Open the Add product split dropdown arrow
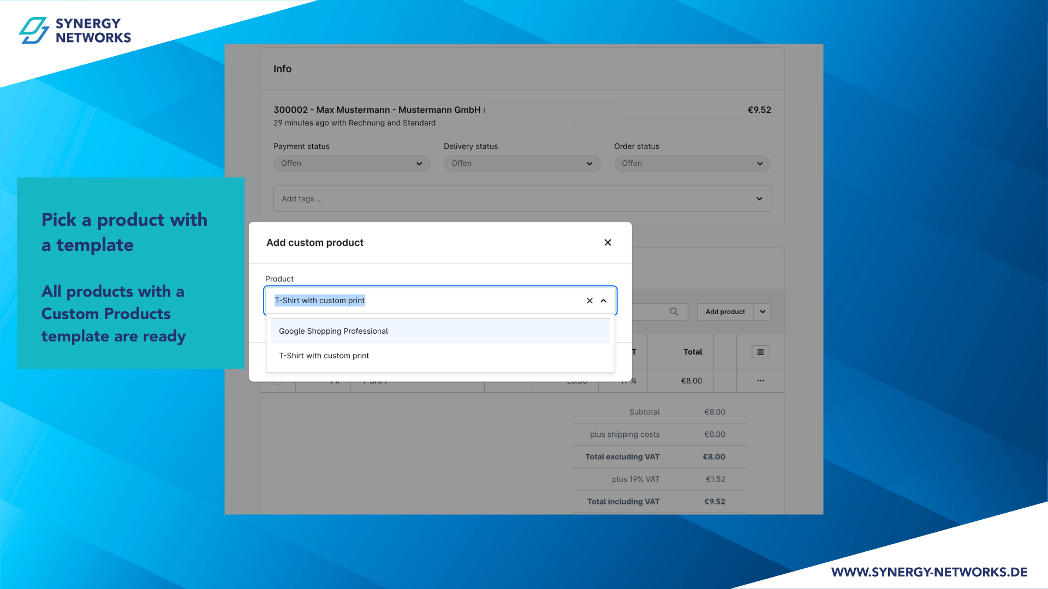The width and height of the screenshot is (1048, 589). point(763,312)
